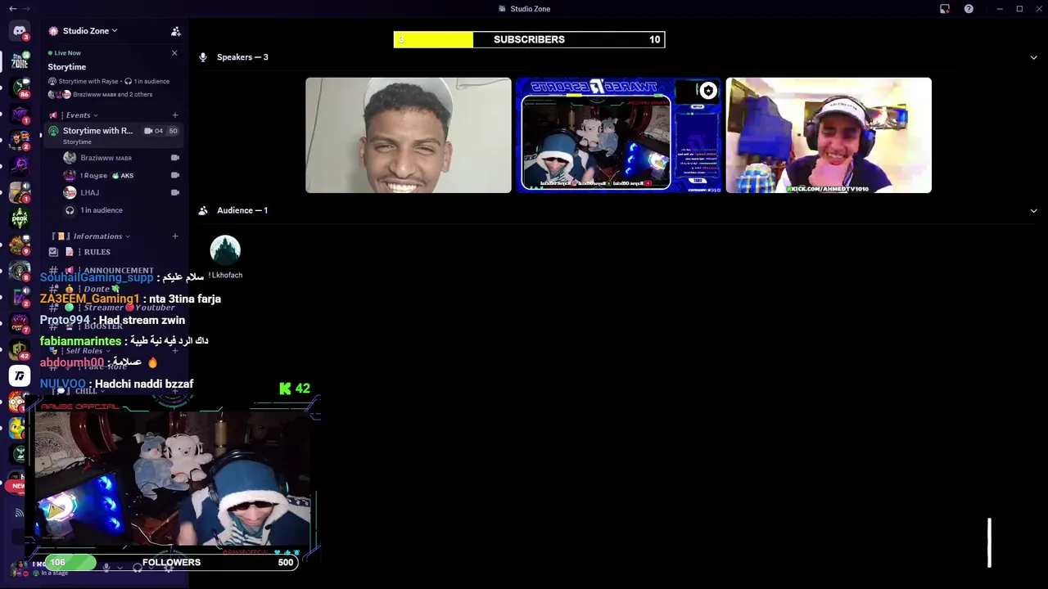The image size is (1048, 589).
Task: Go back with the left arrow
Action: 12,8
